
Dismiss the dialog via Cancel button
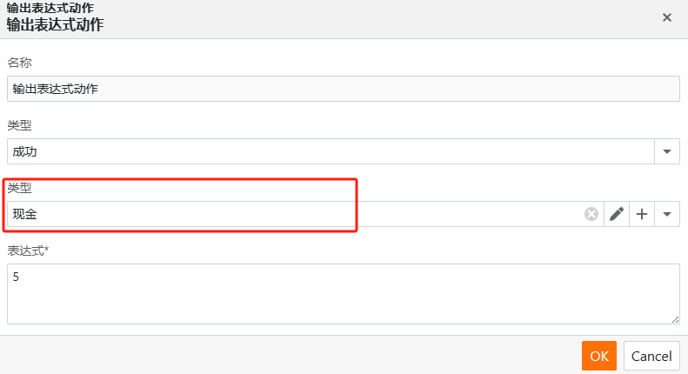(x=651, y=356)
